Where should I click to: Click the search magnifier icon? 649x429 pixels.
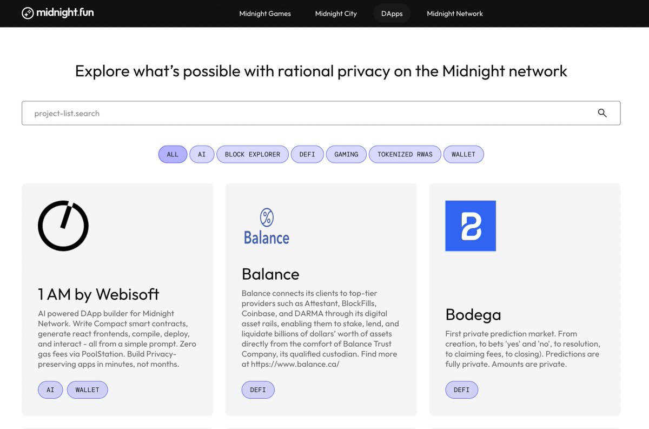coord(602,113)
